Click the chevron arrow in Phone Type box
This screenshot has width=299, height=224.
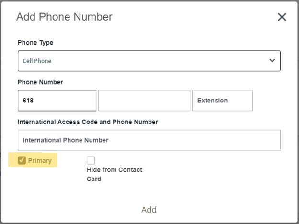click(272, 61)
